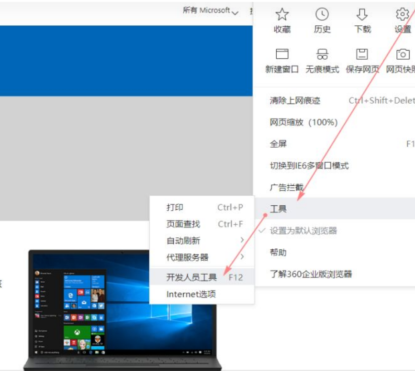Expand the 代理服务器 submenu arrow
This screenshot has height=371, width=415.
(242, 257)
